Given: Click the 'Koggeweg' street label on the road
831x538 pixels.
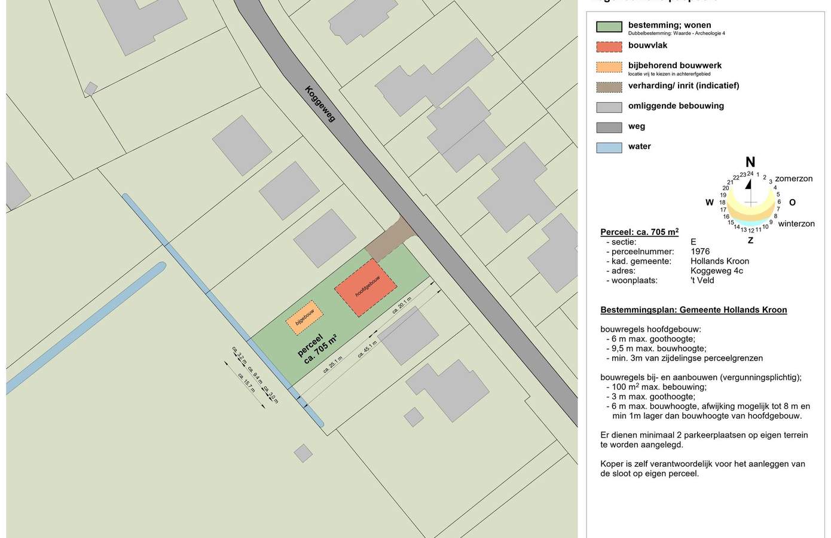Looking at the screenshot, I should click(320, 104).
